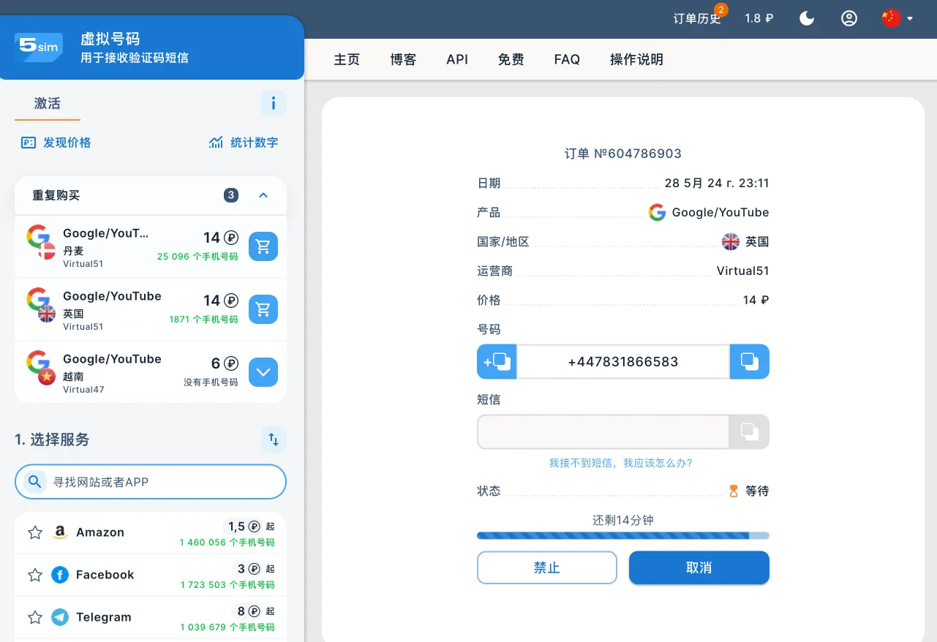This screenshot has width=937, height=642.
Task: Collapse the 重复购买 section chevron
Action: point(263,195)
